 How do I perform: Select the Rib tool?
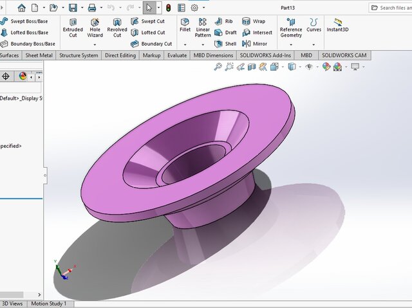pos(223,21)
